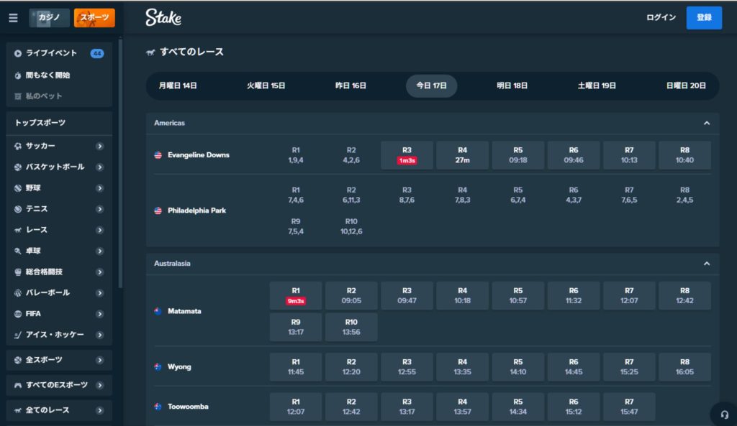The image size is (737, 426).
Task: Collapse the Australasia section
Action: click(x=707, y=264)
